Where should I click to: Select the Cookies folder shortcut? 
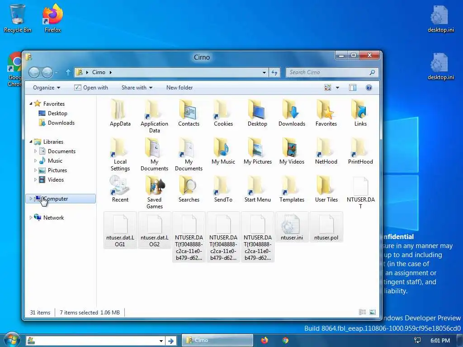(223, 113)
